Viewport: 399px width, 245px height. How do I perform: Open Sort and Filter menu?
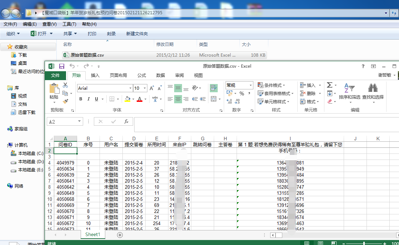click(349, 93)
